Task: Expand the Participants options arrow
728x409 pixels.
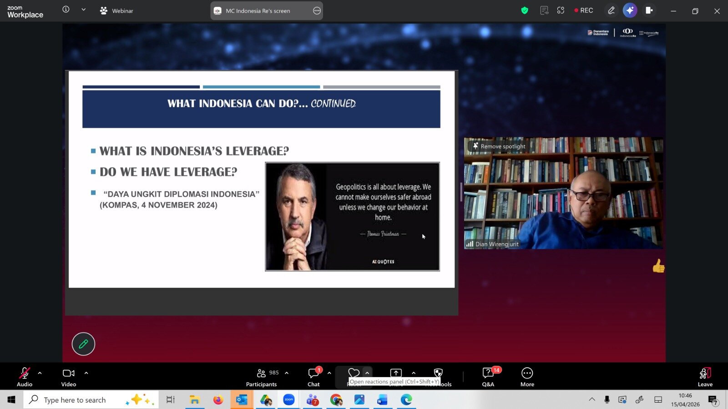Action: (287, 373)
